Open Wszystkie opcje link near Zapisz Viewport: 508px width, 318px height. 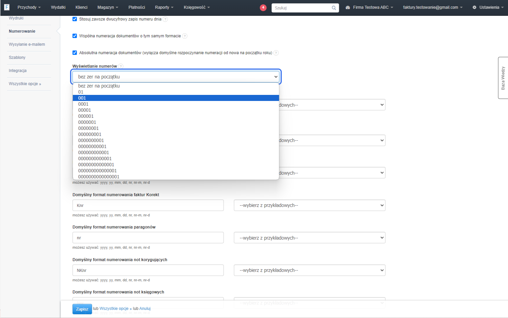116,309
